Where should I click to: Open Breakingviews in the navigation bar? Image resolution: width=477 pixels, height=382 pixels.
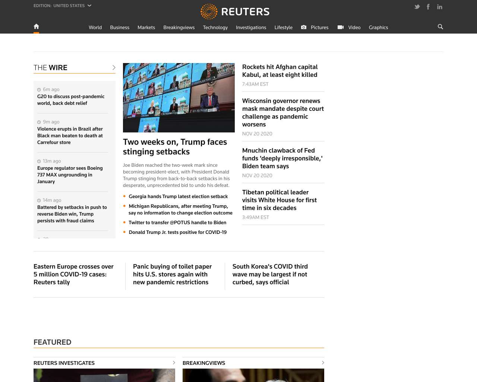(x=179, y=28)
